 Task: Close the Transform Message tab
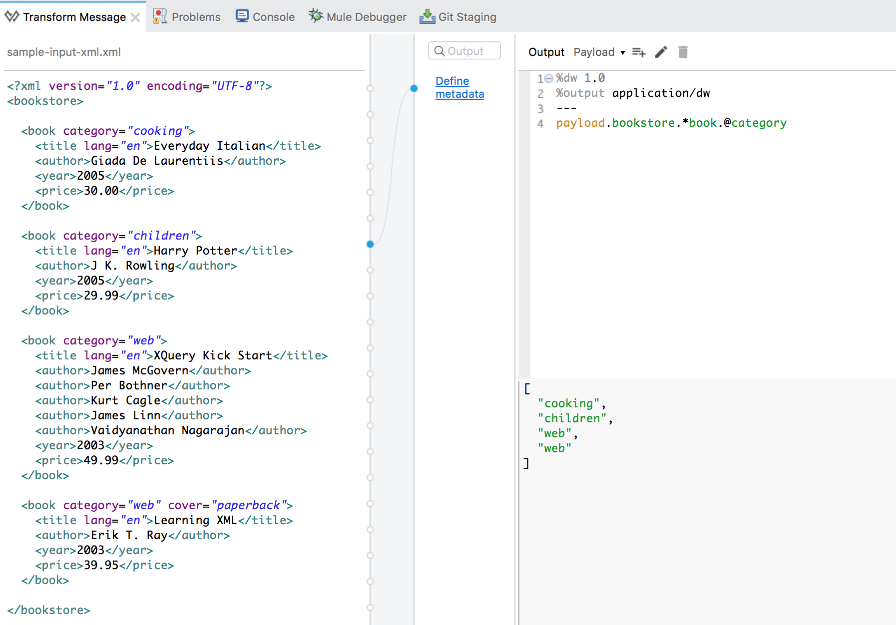tap(135, 17)
